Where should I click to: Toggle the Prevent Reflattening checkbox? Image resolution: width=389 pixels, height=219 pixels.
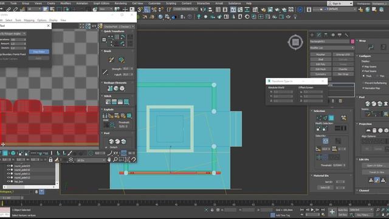pos(363,83)
